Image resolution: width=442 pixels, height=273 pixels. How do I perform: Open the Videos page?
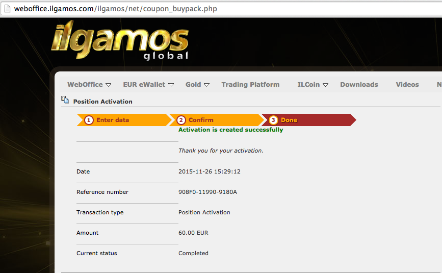407,85
